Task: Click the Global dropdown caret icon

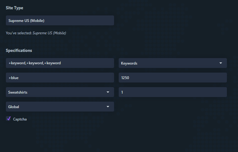Action: click(x=108, y=107)
